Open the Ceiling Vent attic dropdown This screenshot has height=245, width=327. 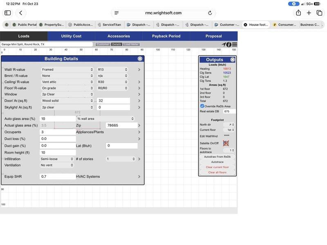click(x=67, y=82)
